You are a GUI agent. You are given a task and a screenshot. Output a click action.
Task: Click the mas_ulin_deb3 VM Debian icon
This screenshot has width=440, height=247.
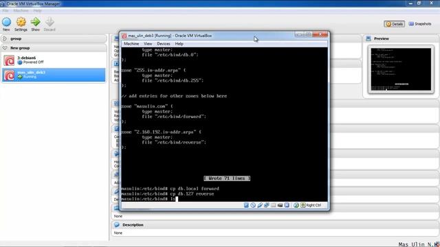tap(9, 75)
